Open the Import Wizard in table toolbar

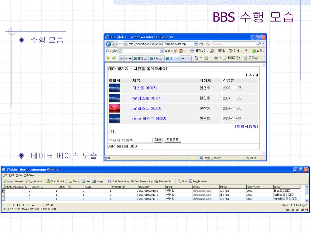click(x=13, y=181)
